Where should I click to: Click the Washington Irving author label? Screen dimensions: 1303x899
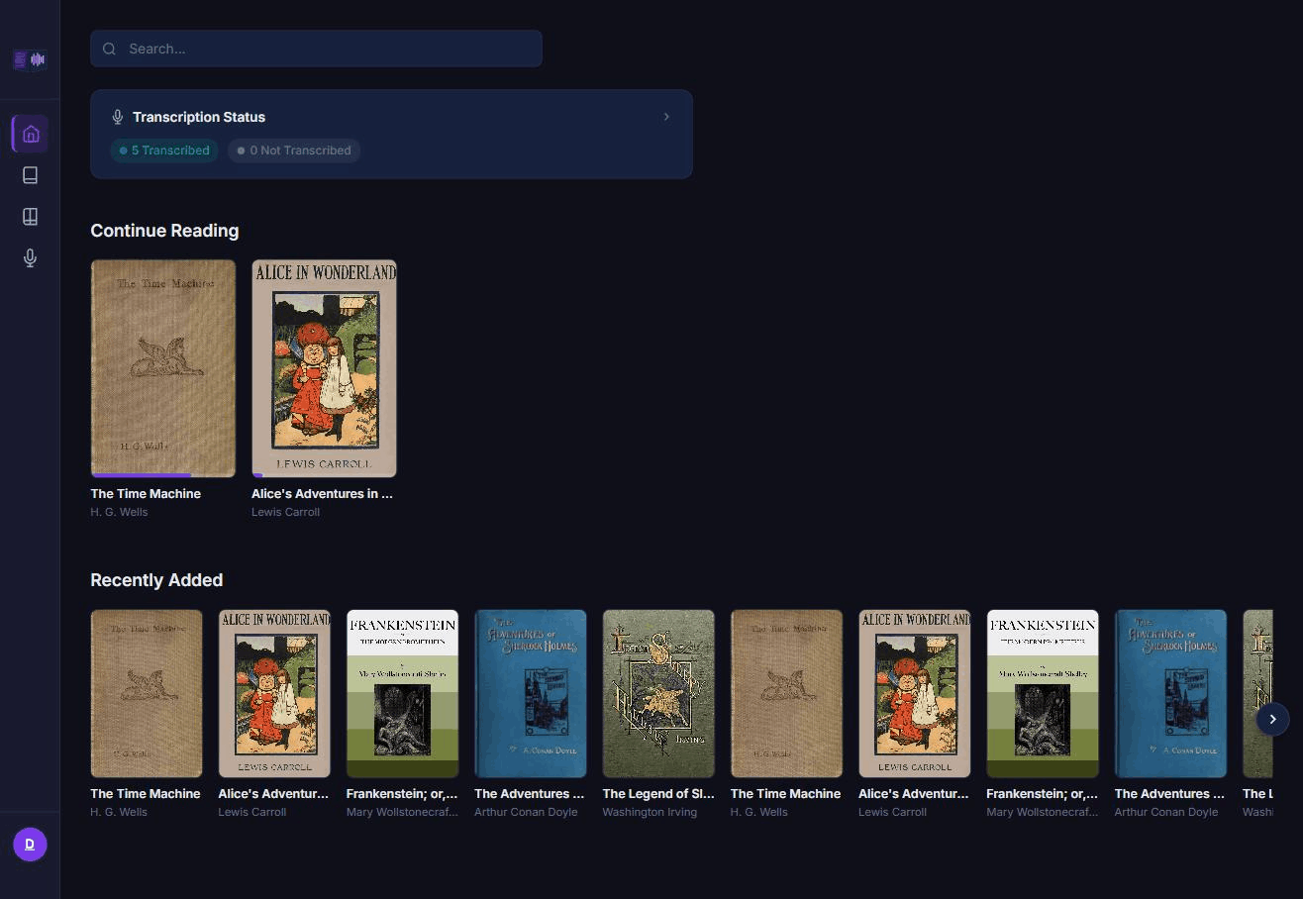[650, 812]
